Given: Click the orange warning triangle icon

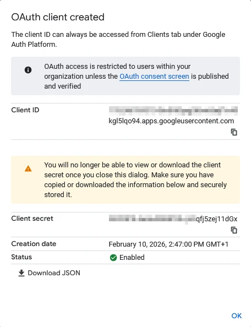Looking at the screenshot, I should [x=28, y=168].
